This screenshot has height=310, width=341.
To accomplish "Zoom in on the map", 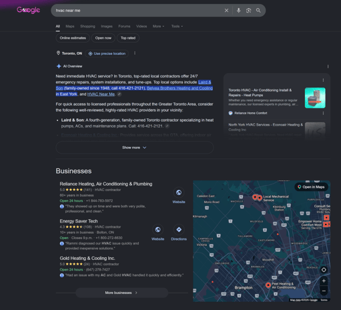I will 324,281.
